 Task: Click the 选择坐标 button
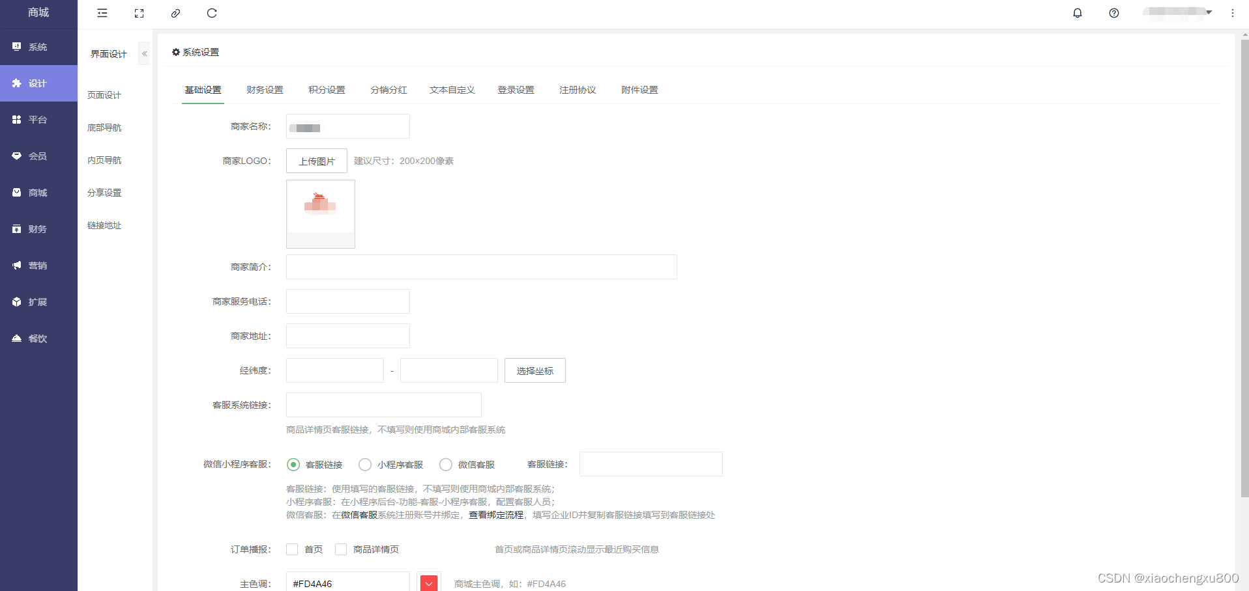pyautogui.click(x=535, y=370)
